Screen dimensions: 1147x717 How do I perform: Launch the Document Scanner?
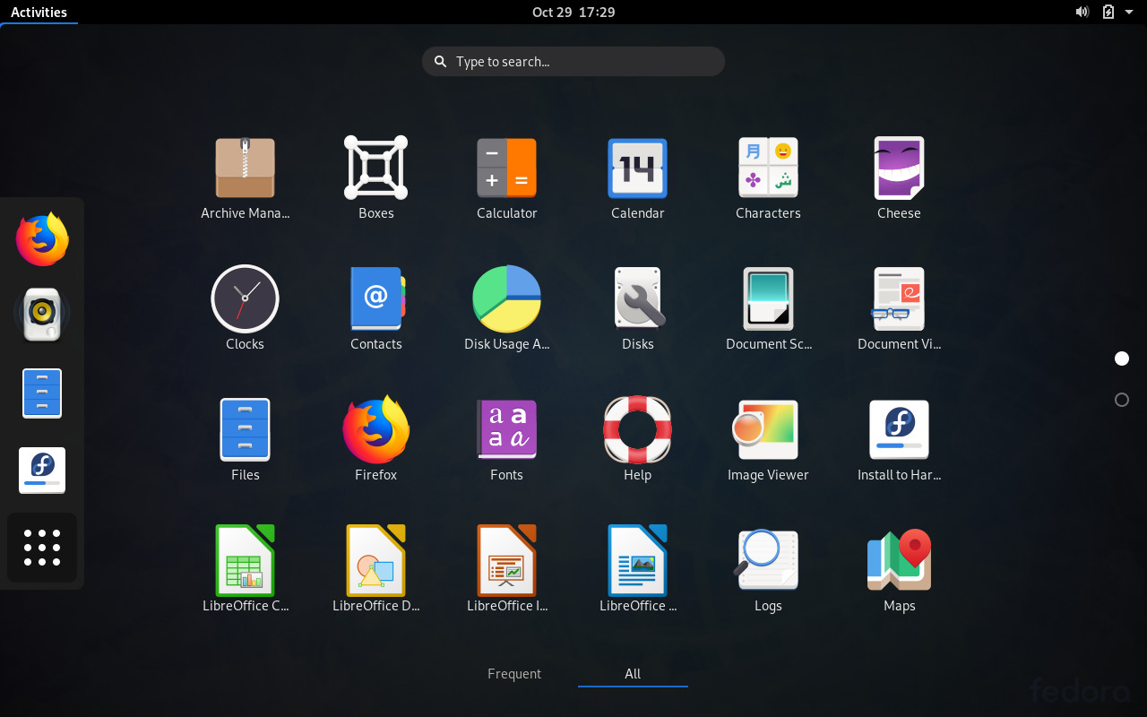coord(768,298)
